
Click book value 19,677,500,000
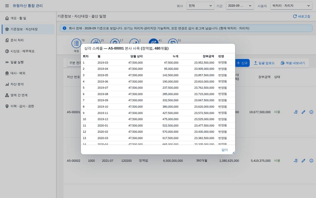(x=260, y=112)
